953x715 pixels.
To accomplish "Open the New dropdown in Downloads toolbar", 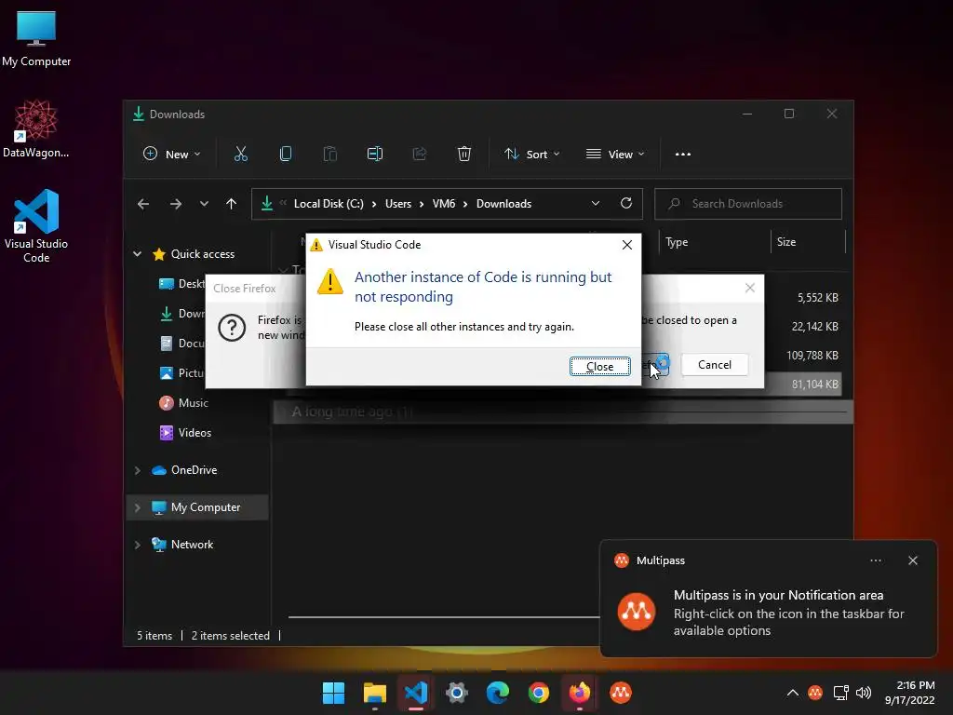I will pyautogui.click(x=171, y=154).
